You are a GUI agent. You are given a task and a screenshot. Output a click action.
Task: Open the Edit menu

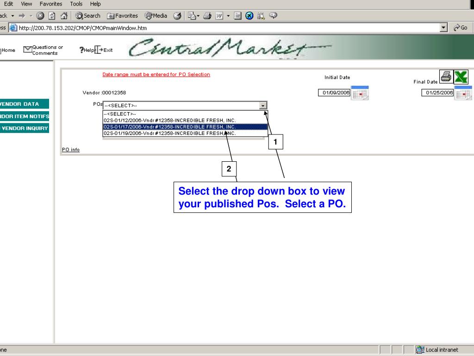[x=8, y=4]
